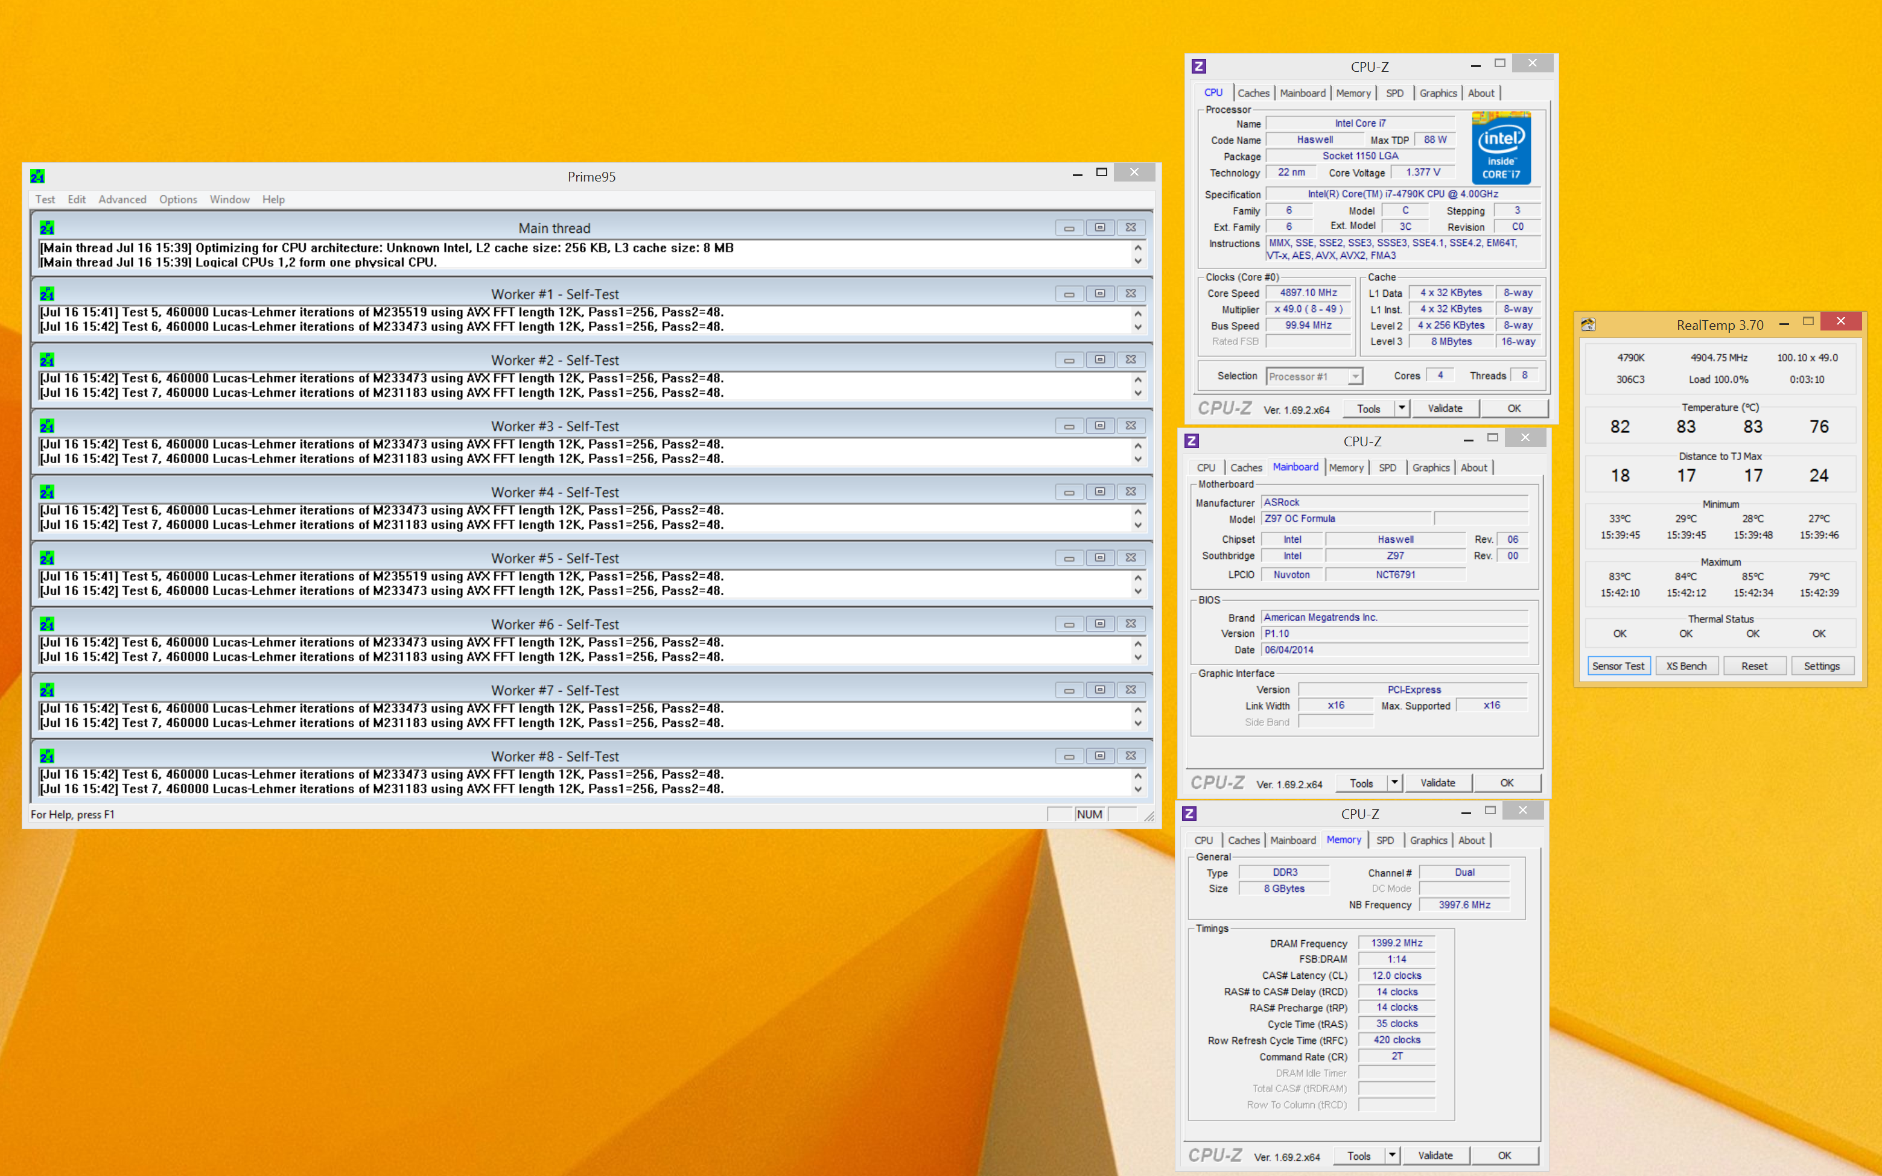The image size is (1882, 1176).
Task: Close the Worker #7 Self-Test child window
Action: [x=1130, y=690]
